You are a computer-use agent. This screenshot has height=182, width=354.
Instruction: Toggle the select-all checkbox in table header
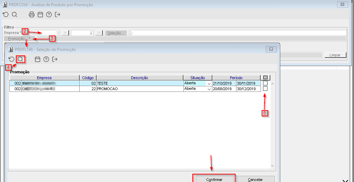point(265,78)
